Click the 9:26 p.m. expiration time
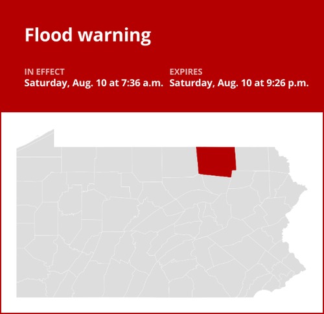Viewport: 324px width, 314px height. (x=288, y=83)
